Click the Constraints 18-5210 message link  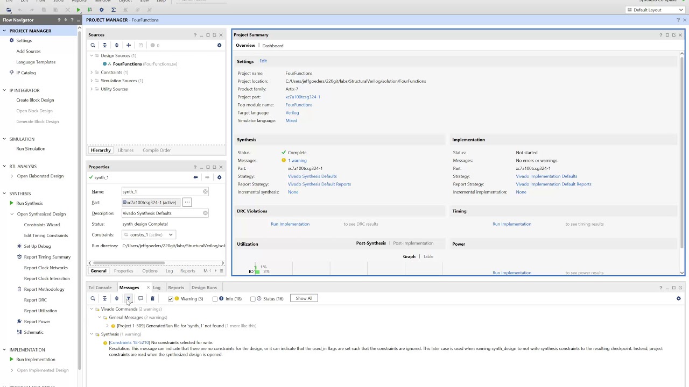tap(129, 342)
